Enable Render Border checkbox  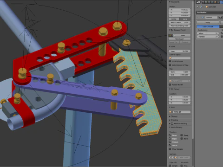pyautogui.click(x=170, y=84)
